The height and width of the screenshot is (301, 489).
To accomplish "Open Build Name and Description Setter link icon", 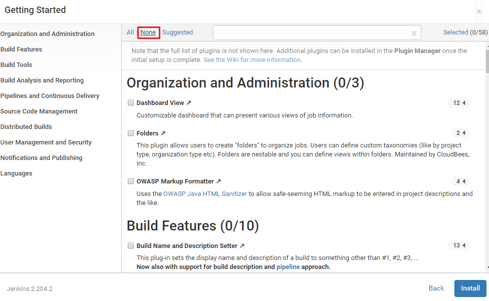I will pyautogui.click(x=242, y=245).
